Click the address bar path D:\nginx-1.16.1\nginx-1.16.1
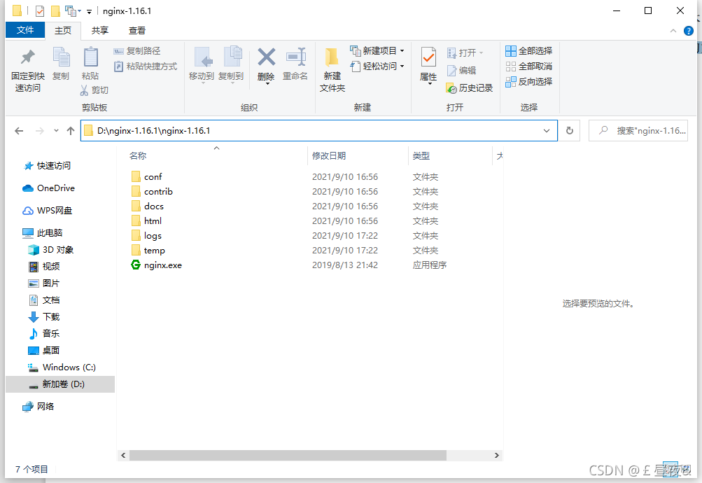 pos(153,131)
